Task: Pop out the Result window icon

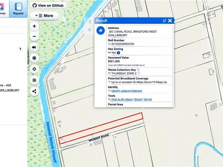Action: [164, 21]
